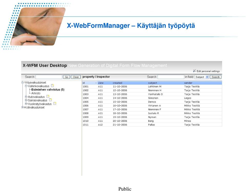246x191 pixels.
Task: Click note icon next to Autovakuutus
Action: (48, 96)
